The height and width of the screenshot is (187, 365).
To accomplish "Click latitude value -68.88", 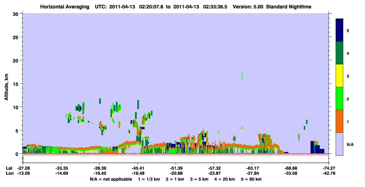I will (x=290, y=168).
